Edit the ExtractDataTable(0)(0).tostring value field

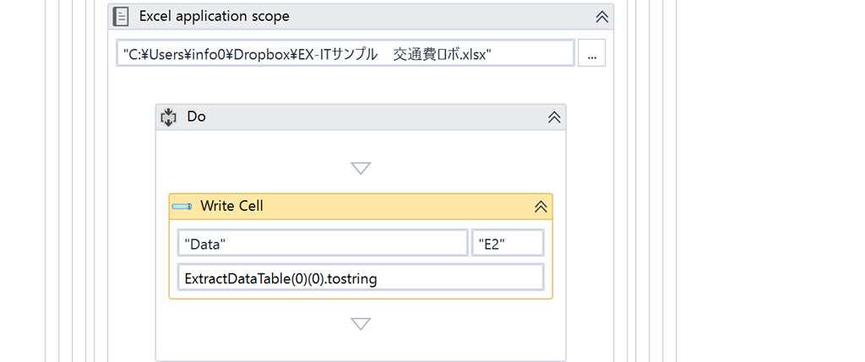[361, 278]
